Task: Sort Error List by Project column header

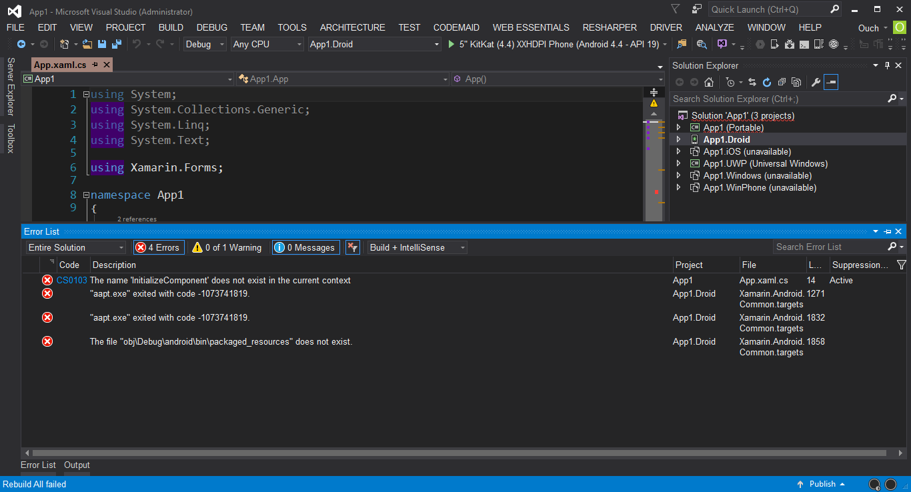Action: coord(689,265)
